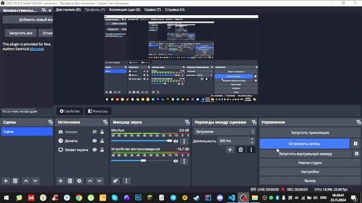Open the mixer toolbar three-dot menu

[x=126, y=181]
